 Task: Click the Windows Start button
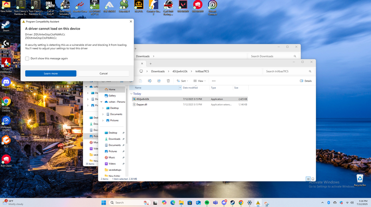(103, 203)
